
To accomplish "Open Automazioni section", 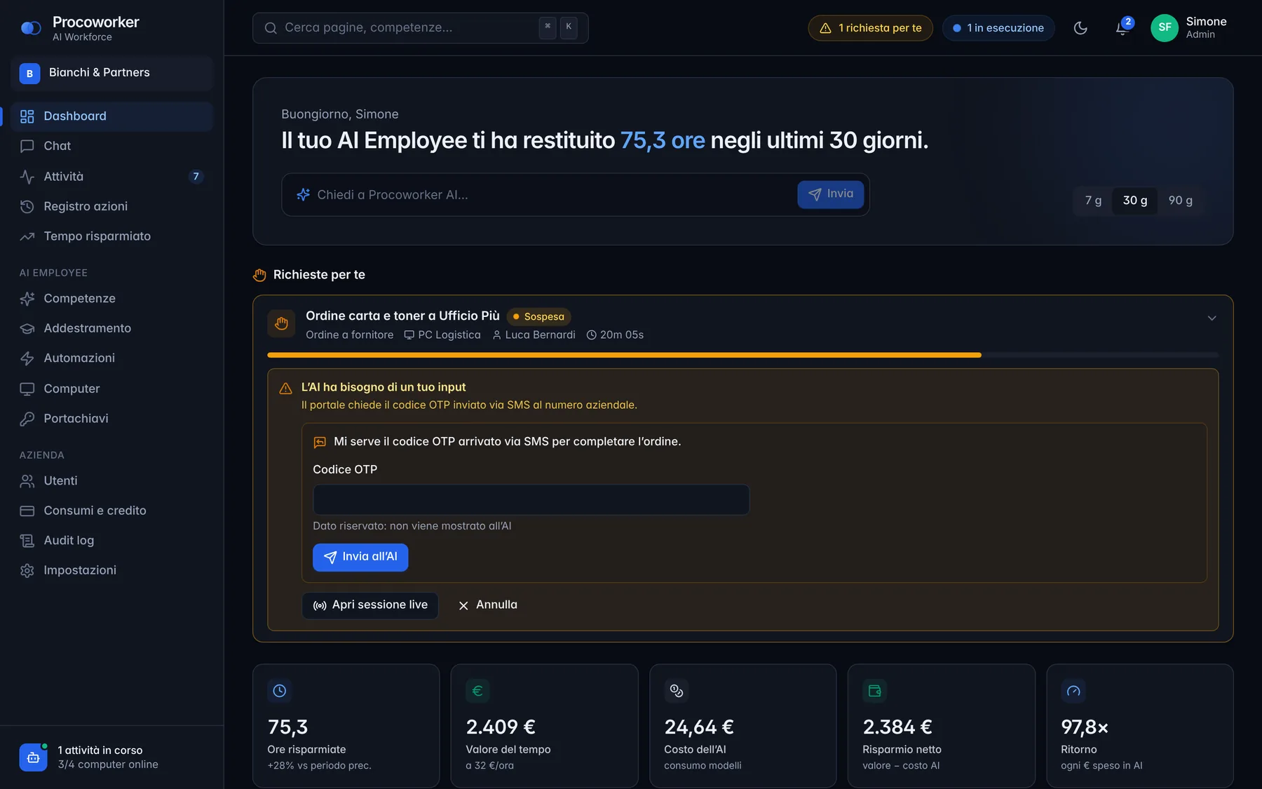I will (x=111, y=358).
